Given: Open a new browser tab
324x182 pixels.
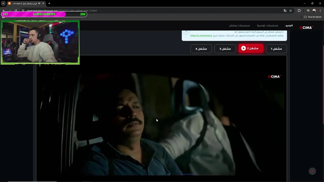Looking at the screenshot, I should 49,3.
